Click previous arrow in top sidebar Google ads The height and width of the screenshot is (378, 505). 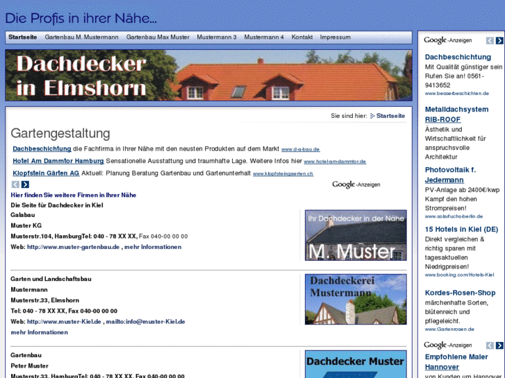point(490,40)
